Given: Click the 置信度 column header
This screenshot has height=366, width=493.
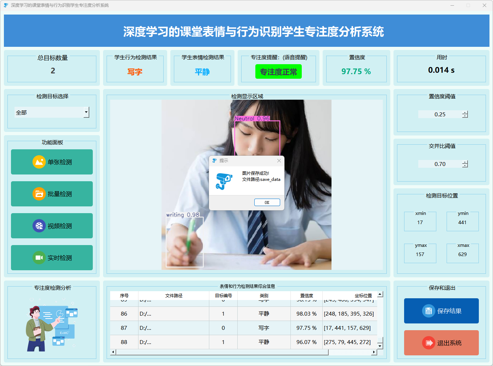Looking at the screenshot, I should pos(306,295).
